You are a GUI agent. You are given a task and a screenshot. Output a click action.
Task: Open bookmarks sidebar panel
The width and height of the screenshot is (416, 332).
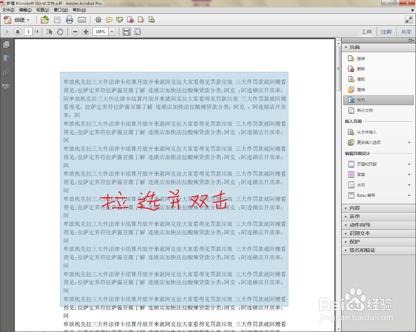click(6, 58)
